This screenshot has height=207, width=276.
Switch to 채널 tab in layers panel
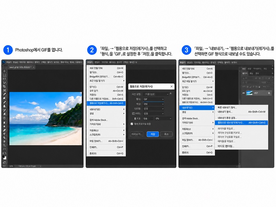click(252, 73)
